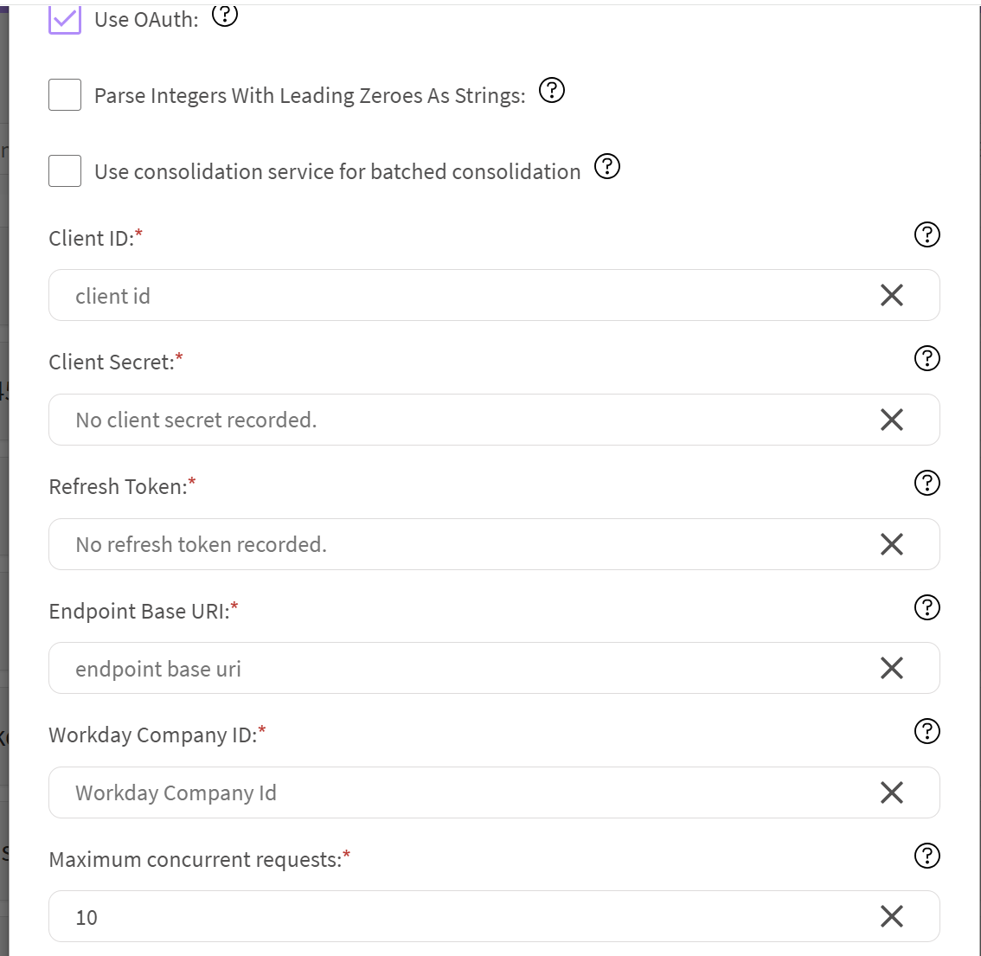The image size is (981, 956).
Task: Show help for Client Secret field
Action: click(x=926, y=358)
